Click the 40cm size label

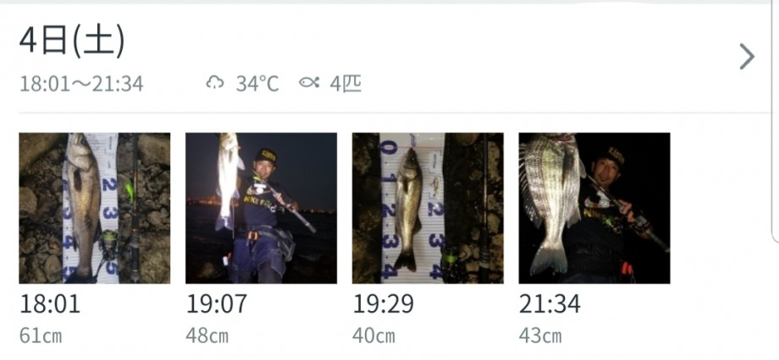373,335
